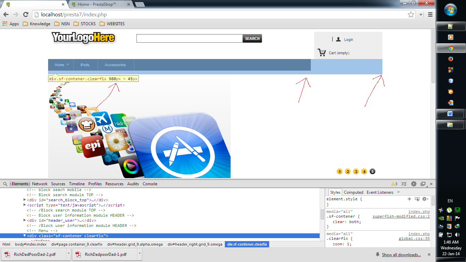Image resolution: width=466 pixels, height=262 pixels.
Task: Click Show all downloads link
Action: pos(401,255)
